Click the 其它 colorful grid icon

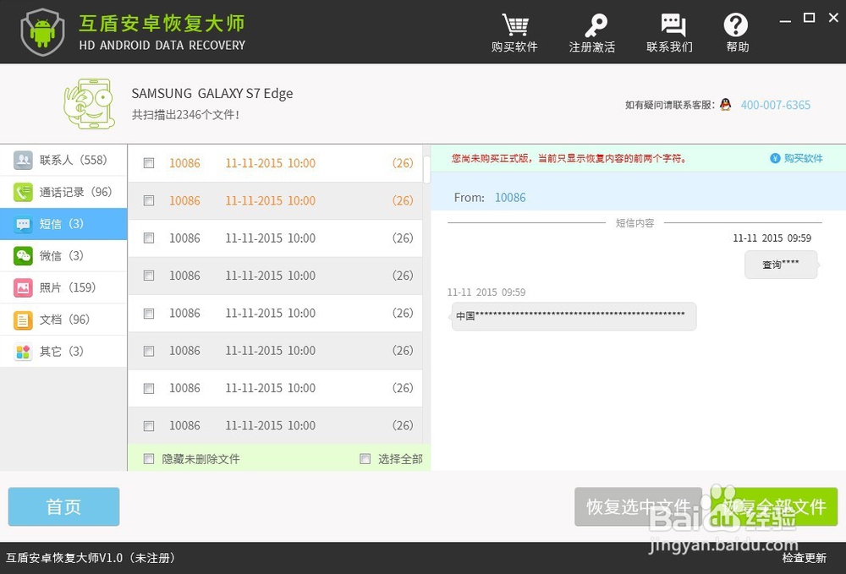tap(23, 352)
